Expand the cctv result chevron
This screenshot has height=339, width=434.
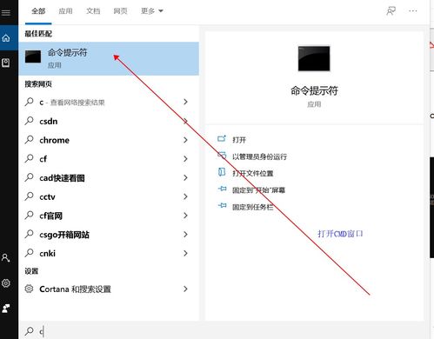point(185,196)
